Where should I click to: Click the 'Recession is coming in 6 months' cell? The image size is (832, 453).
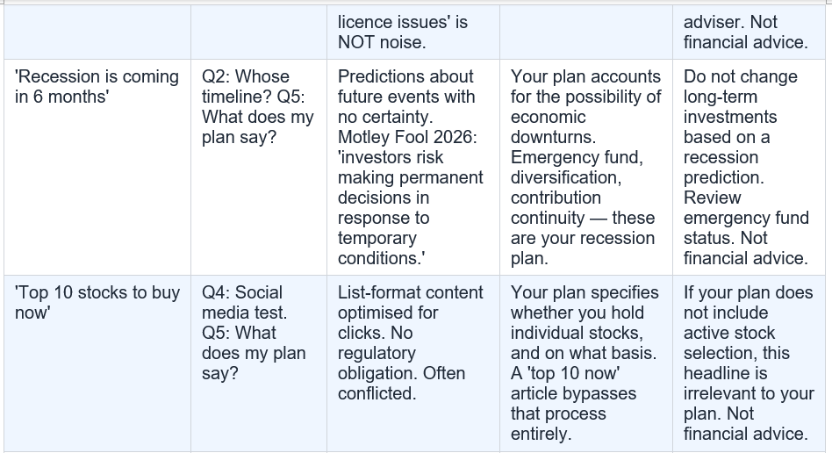pos(97,168)
